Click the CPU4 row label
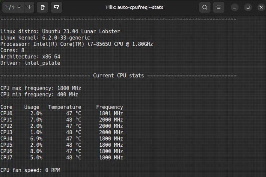This screenshot has height=177, width=266. point(6,139)
